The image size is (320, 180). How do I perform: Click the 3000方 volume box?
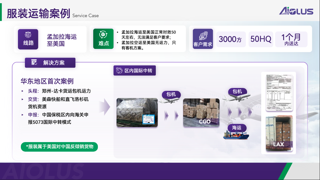(231, 39)
